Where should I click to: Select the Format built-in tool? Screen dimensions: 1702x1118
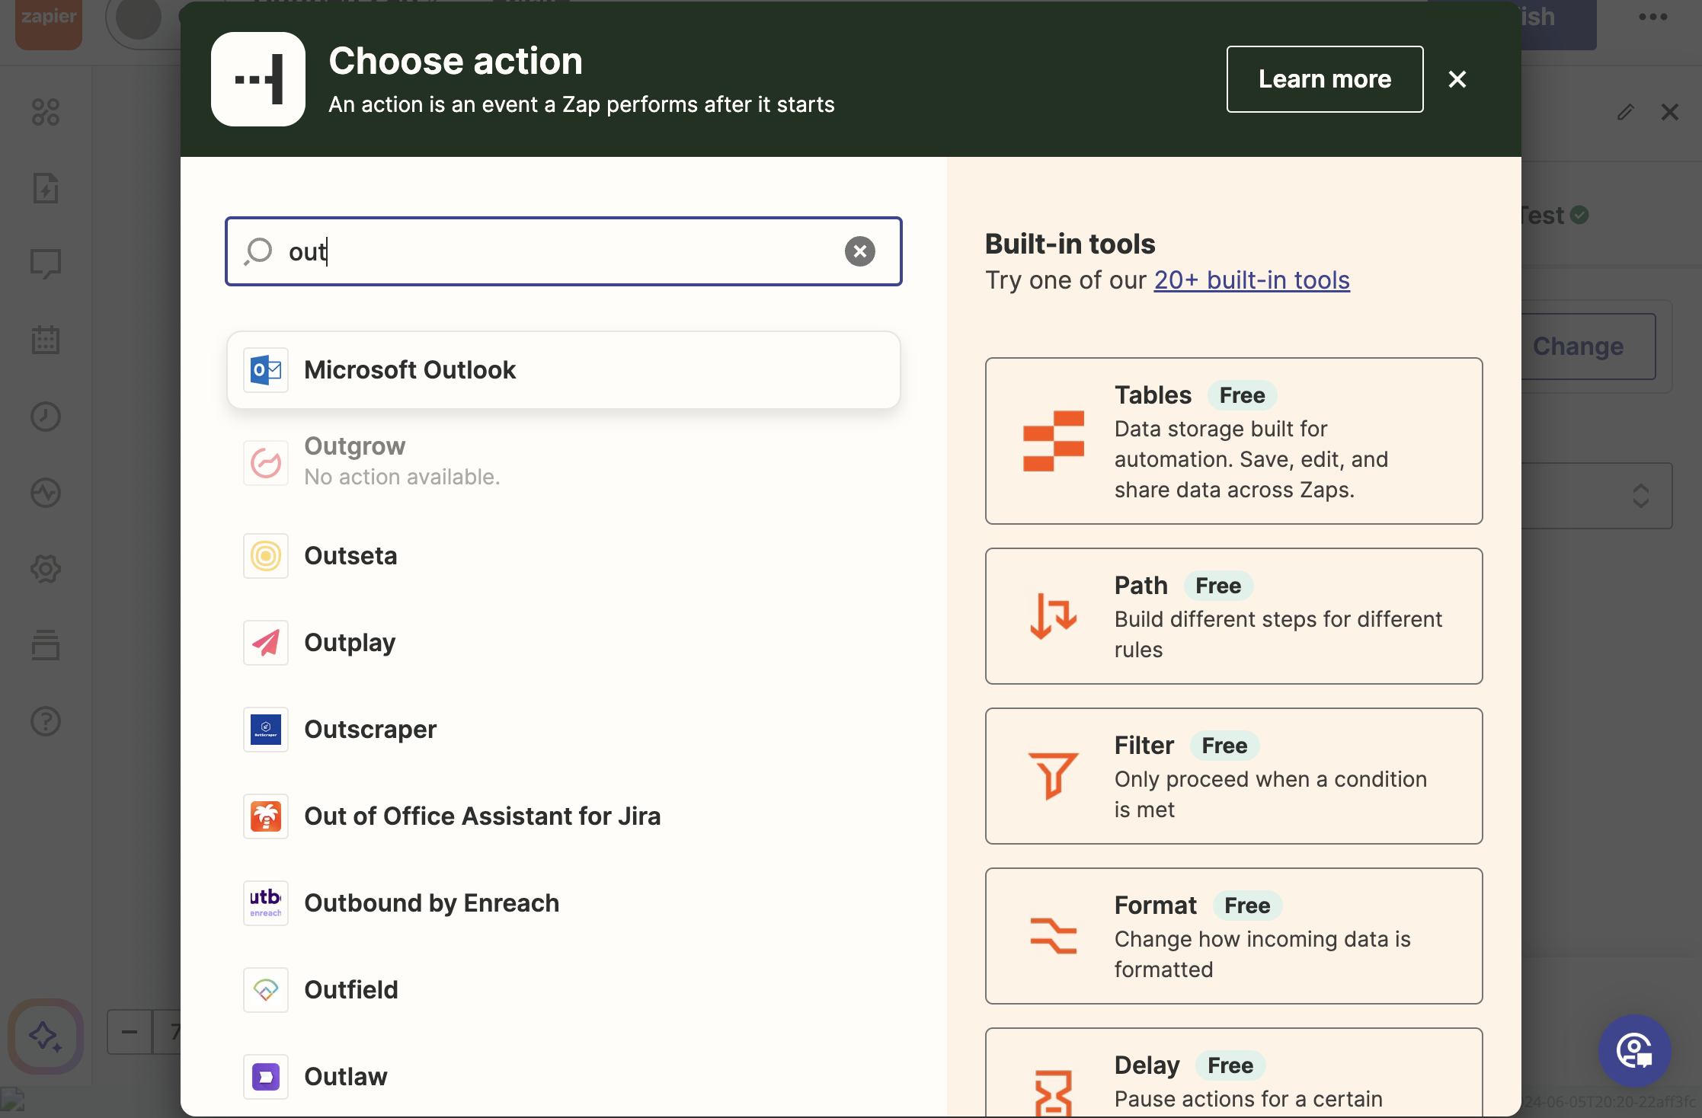(1233, 936)
